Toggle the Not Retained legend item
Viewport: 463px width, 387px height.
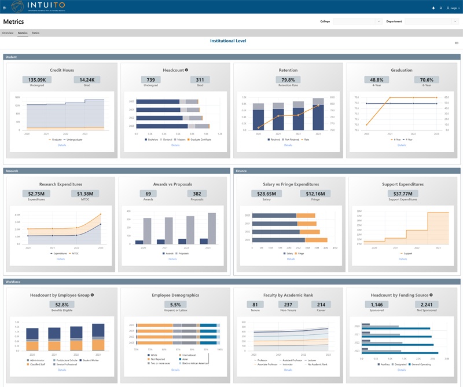click(291, 140)
